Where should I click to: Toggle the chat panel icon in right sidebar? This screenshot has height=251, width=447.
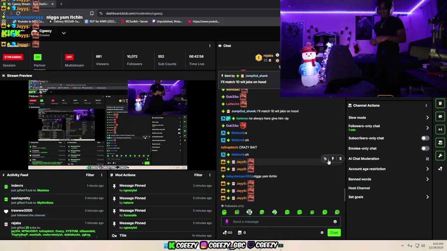click(x=440, y=116)
